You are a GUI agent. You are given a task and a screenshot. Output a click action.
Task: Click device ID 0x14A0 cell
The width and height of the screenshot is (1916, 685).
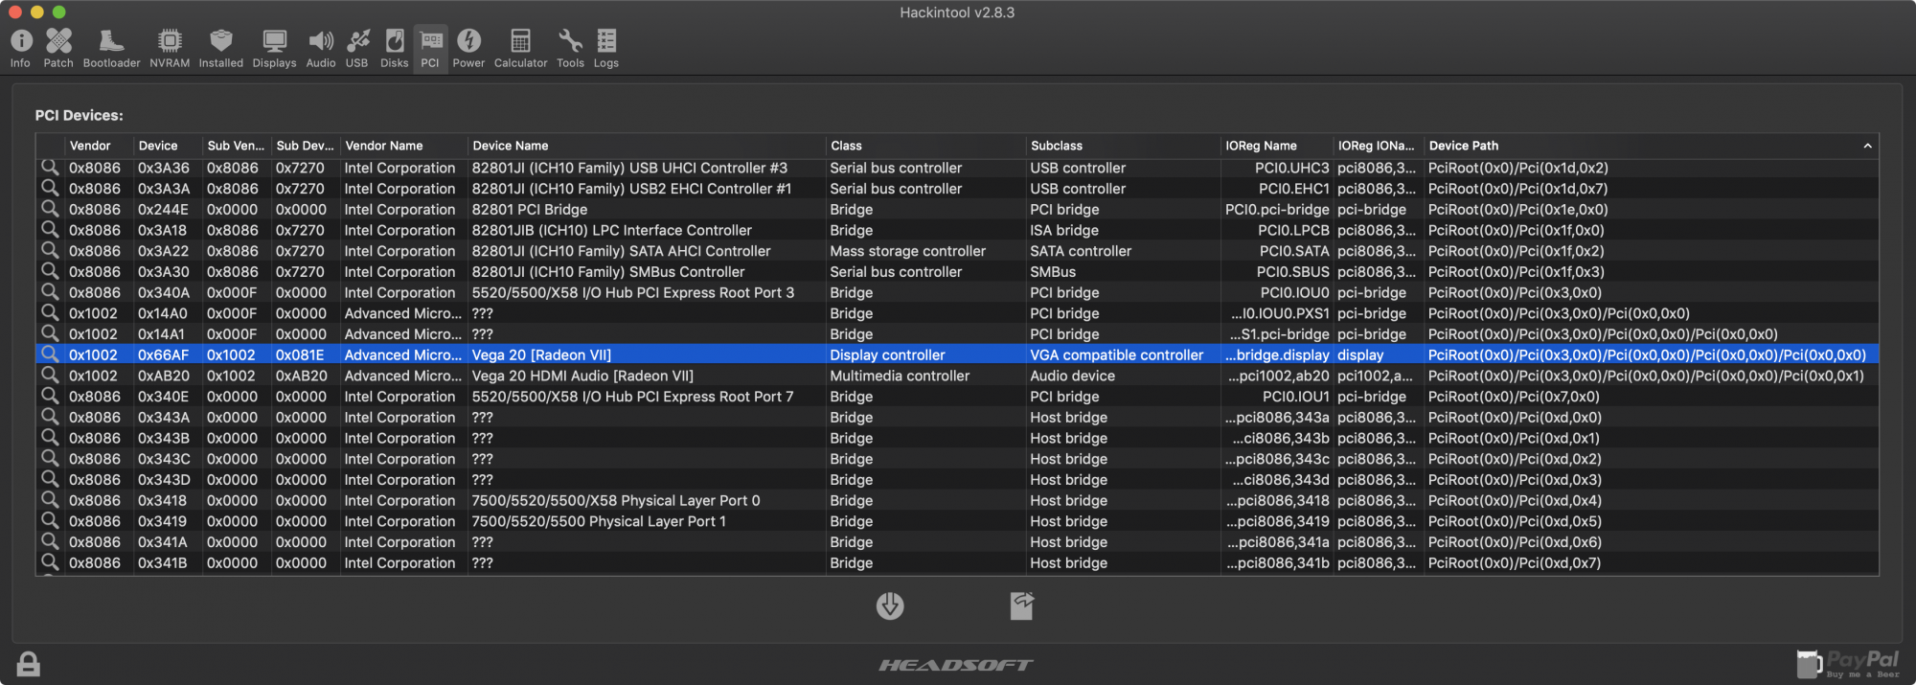click(x=163, y=313)
